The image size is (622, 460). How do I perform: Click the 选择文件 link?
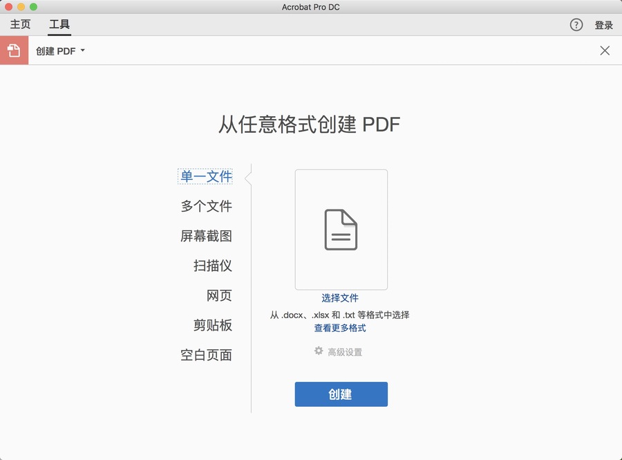[340, 298]
